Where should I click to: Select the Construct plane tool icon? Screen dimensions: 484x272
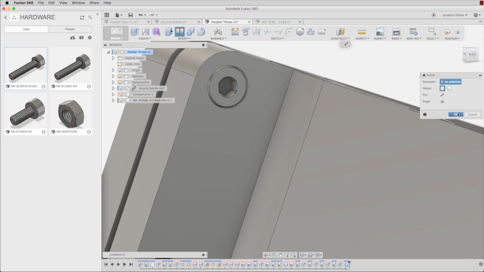(340, 32)
